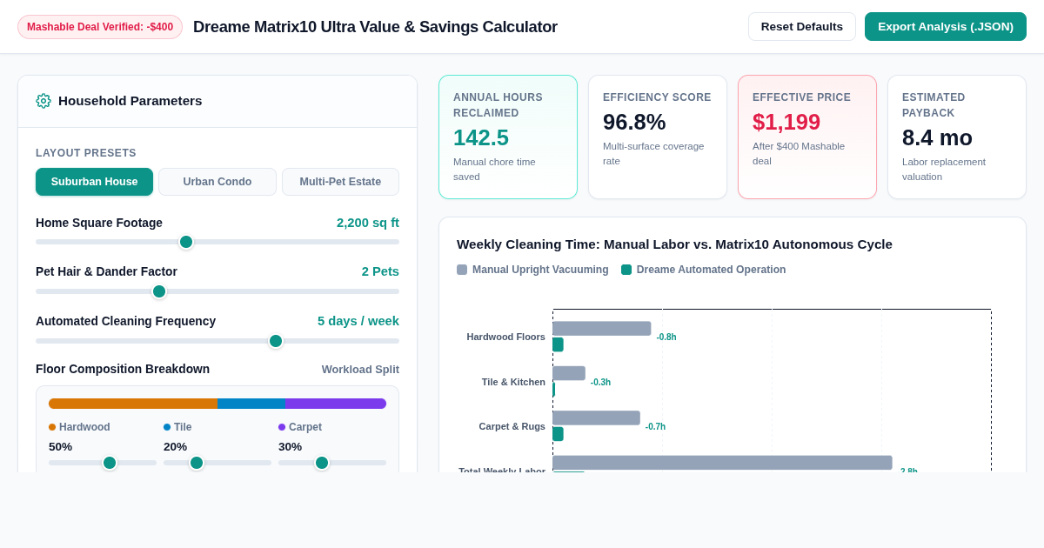Click the '2,200 sq ft' value
Image resolution: width=1044 pixels, height=548 pixels.
pos(368,223)
